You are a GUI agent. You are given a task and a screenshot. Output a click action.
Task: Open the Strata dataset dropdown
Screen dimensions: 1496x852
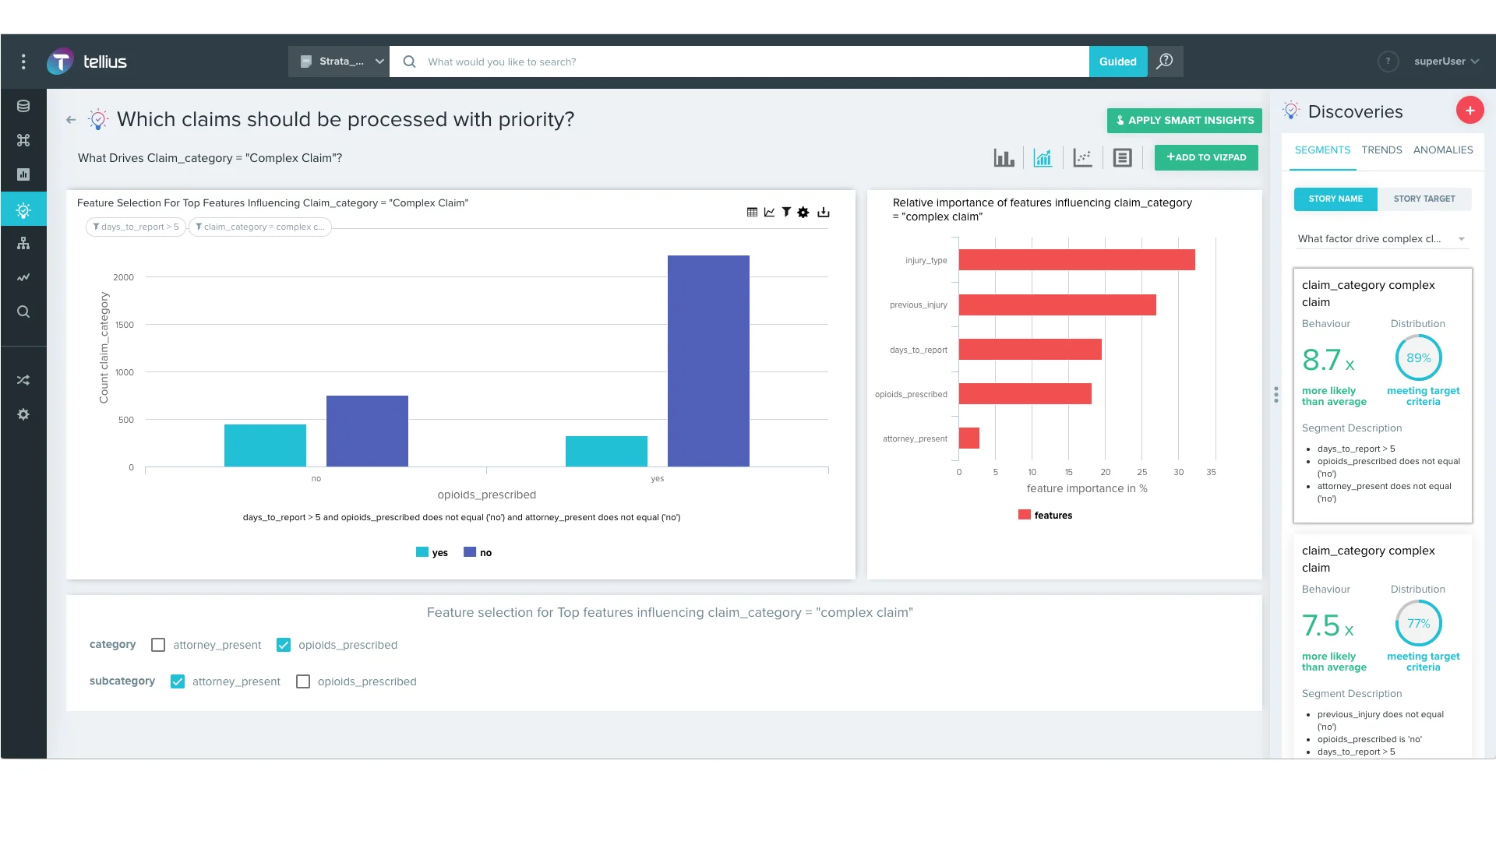[x=339, y=62]
